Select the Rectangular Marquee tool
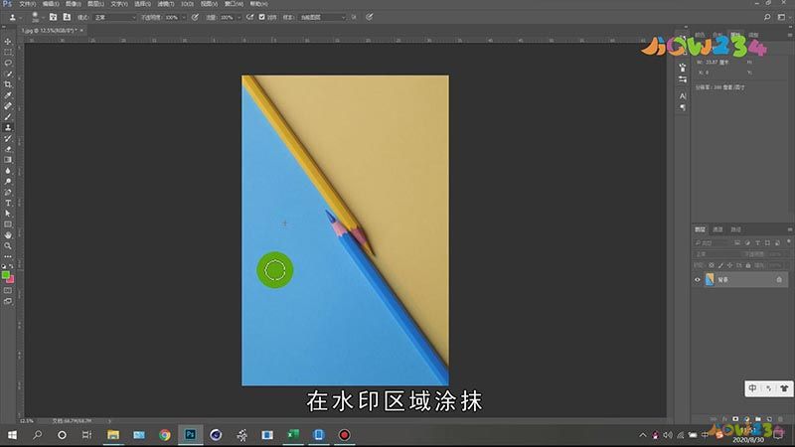The image size is (795, 447). (x=8, y=53)
